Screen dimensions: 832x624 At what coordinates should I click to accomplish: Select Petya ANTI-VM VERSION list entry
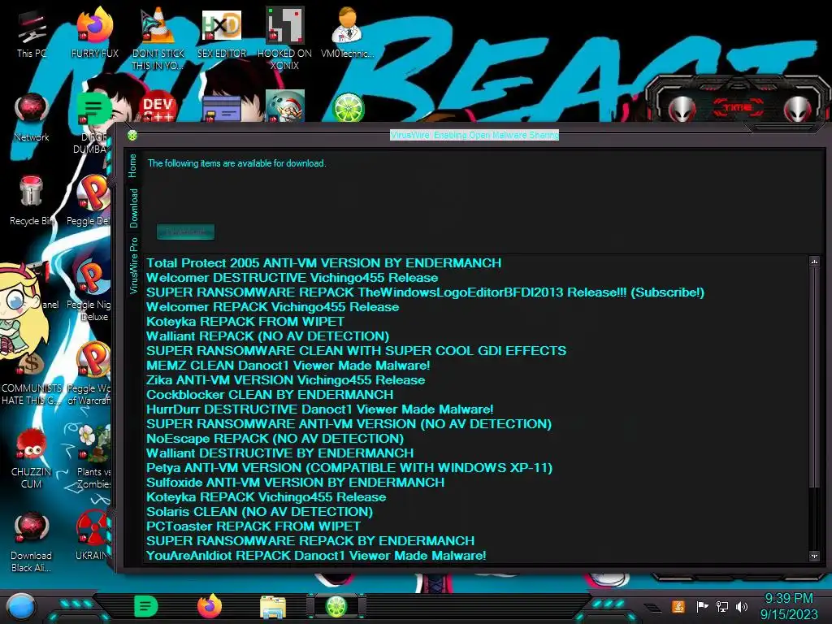[x=349, y=468]
